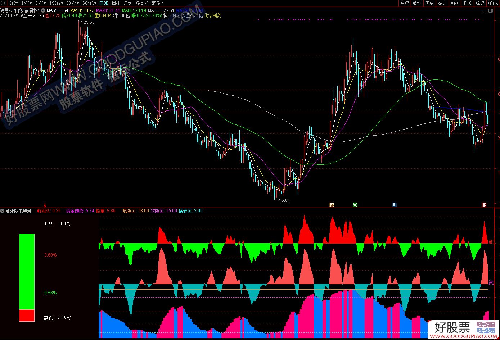Toggle the left sidebar panel icon
Image resolution: width=500 pixels, height=340 pixels.
4,3
